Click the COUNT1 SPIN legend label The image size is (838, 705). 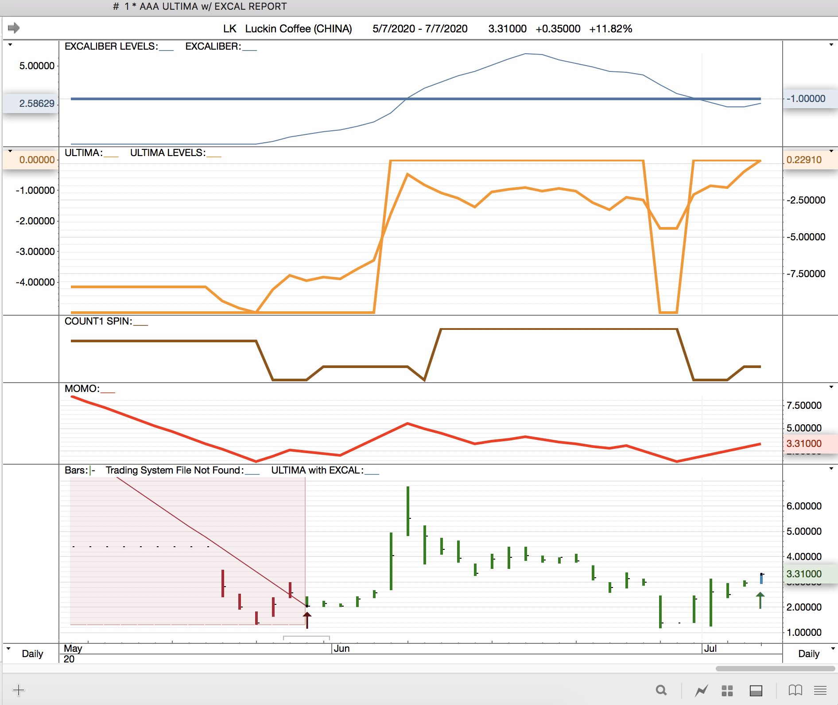pyautogui.click(x=98, y=321)
